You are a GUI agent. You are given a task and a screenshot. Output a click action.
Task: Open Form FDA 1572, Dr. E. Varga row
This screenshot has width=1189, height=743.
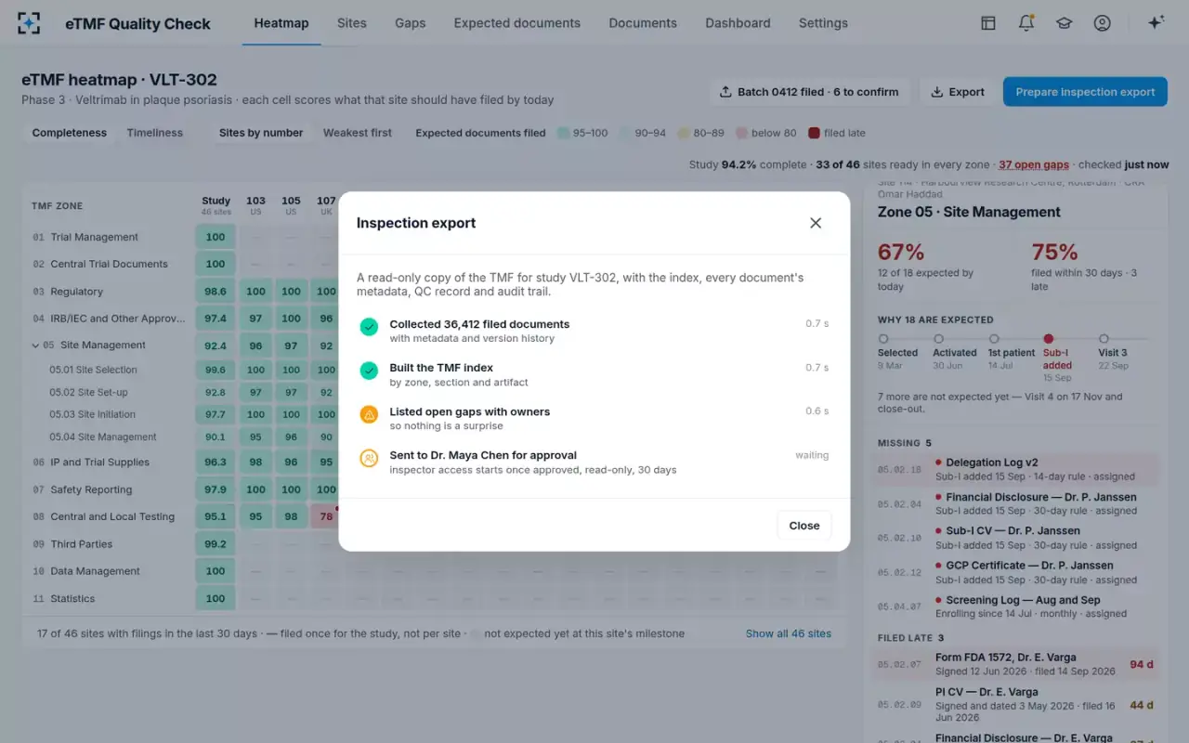pyautogui.click(x=1016, y=664)
